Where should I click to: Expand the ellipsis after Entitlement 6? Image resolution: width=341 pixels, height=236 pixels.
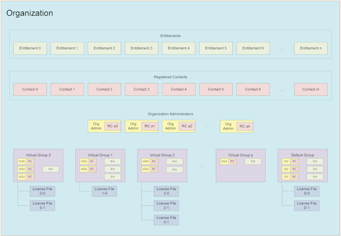[x=282, y=48]
